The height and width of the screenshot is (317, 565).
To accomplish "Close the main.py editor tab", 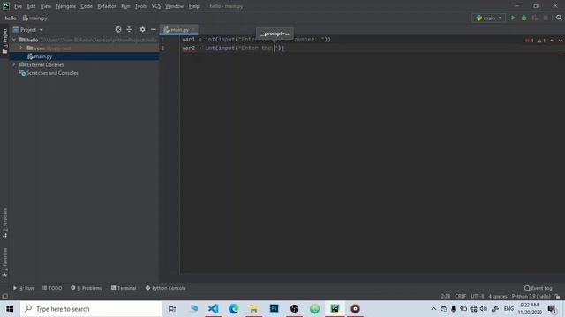I will 193,29.
